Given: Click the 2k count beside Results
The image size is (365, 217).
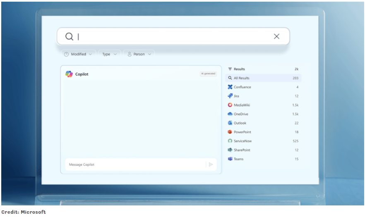Looking at the screenshot, I should coord(296,69).
